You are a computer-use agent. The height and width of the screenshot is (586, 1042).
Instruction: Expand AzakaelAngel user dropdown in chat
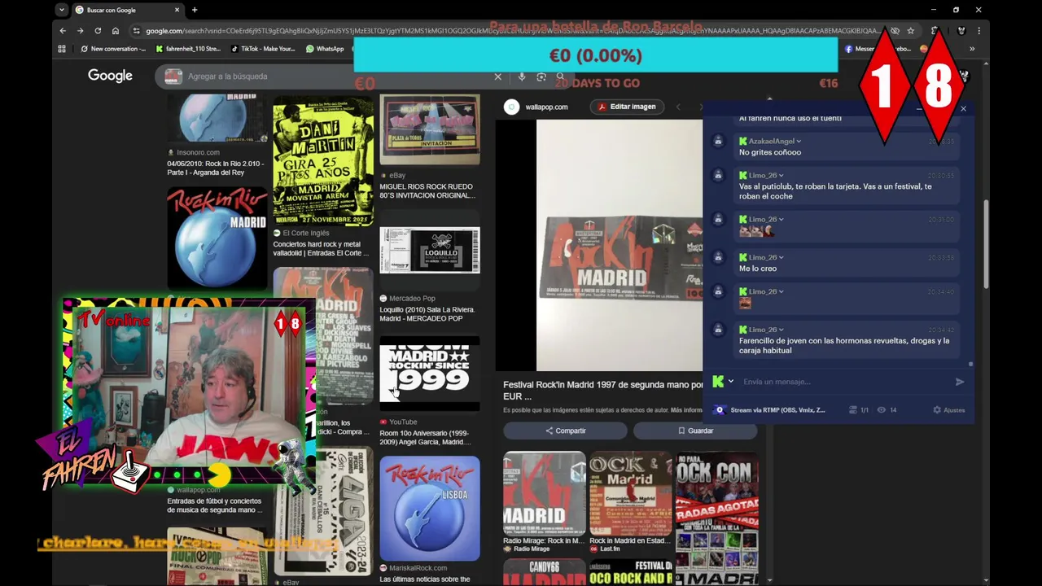tap(799, 141)
